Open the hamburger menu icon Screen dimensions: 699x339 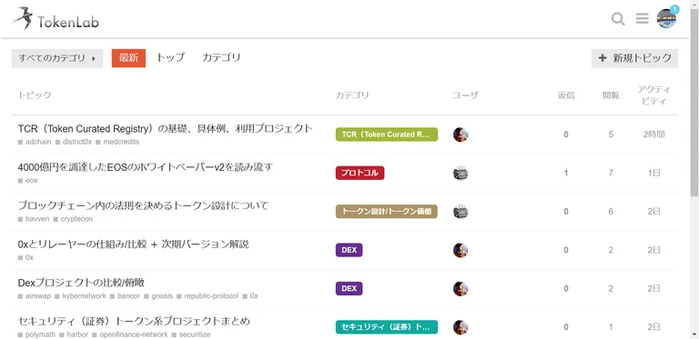642,19
